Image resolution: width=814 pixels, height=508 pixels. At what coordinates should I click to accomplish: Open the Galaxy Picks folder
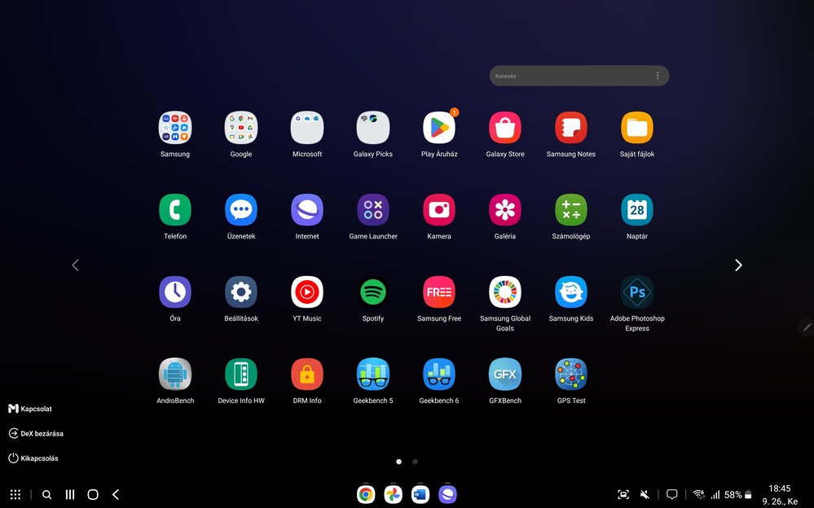[372, 128]
